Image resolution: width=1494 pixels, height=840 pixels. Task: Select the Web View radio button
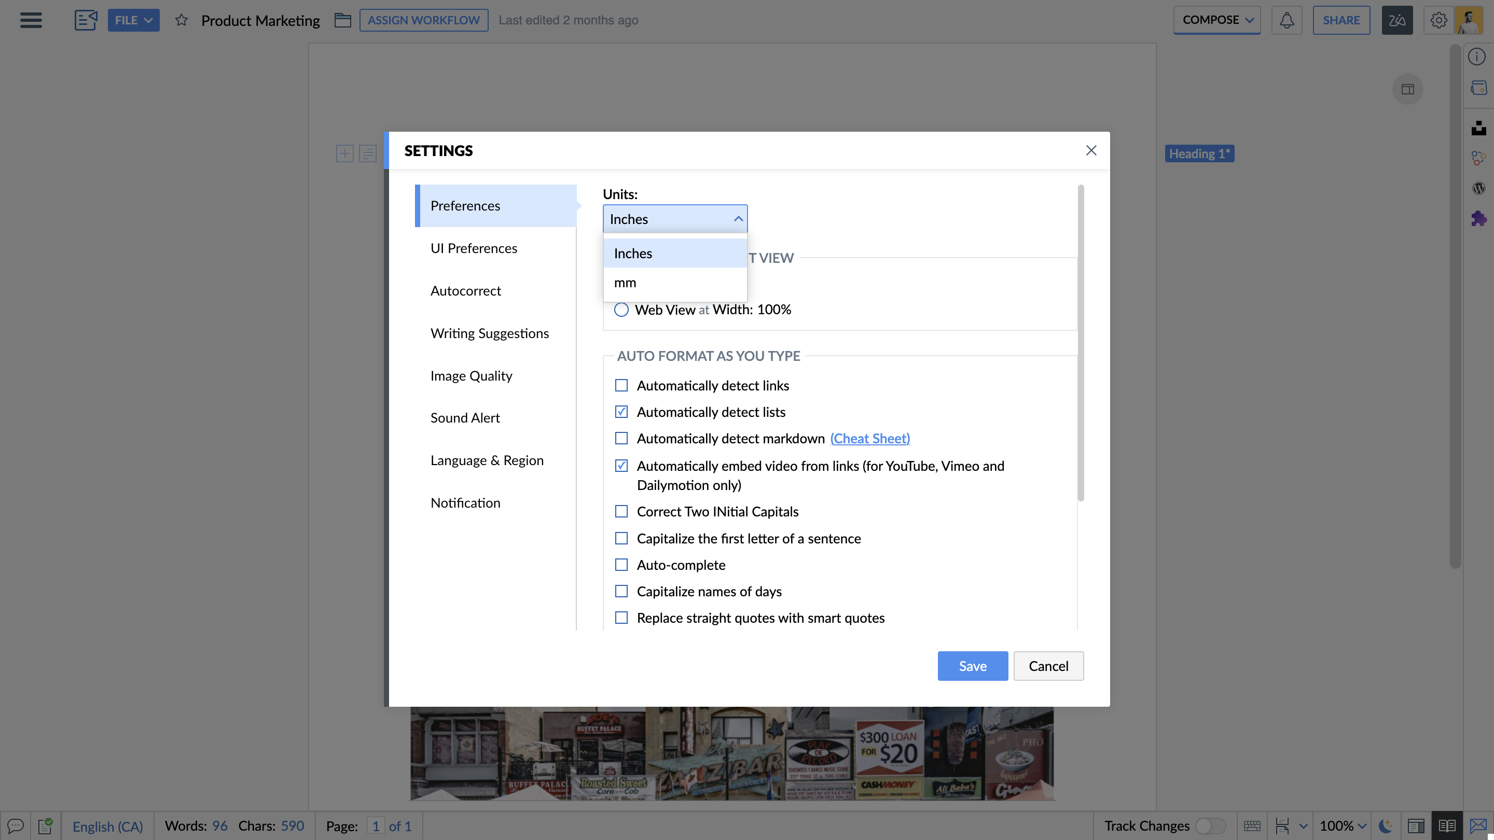click(621, 310)
